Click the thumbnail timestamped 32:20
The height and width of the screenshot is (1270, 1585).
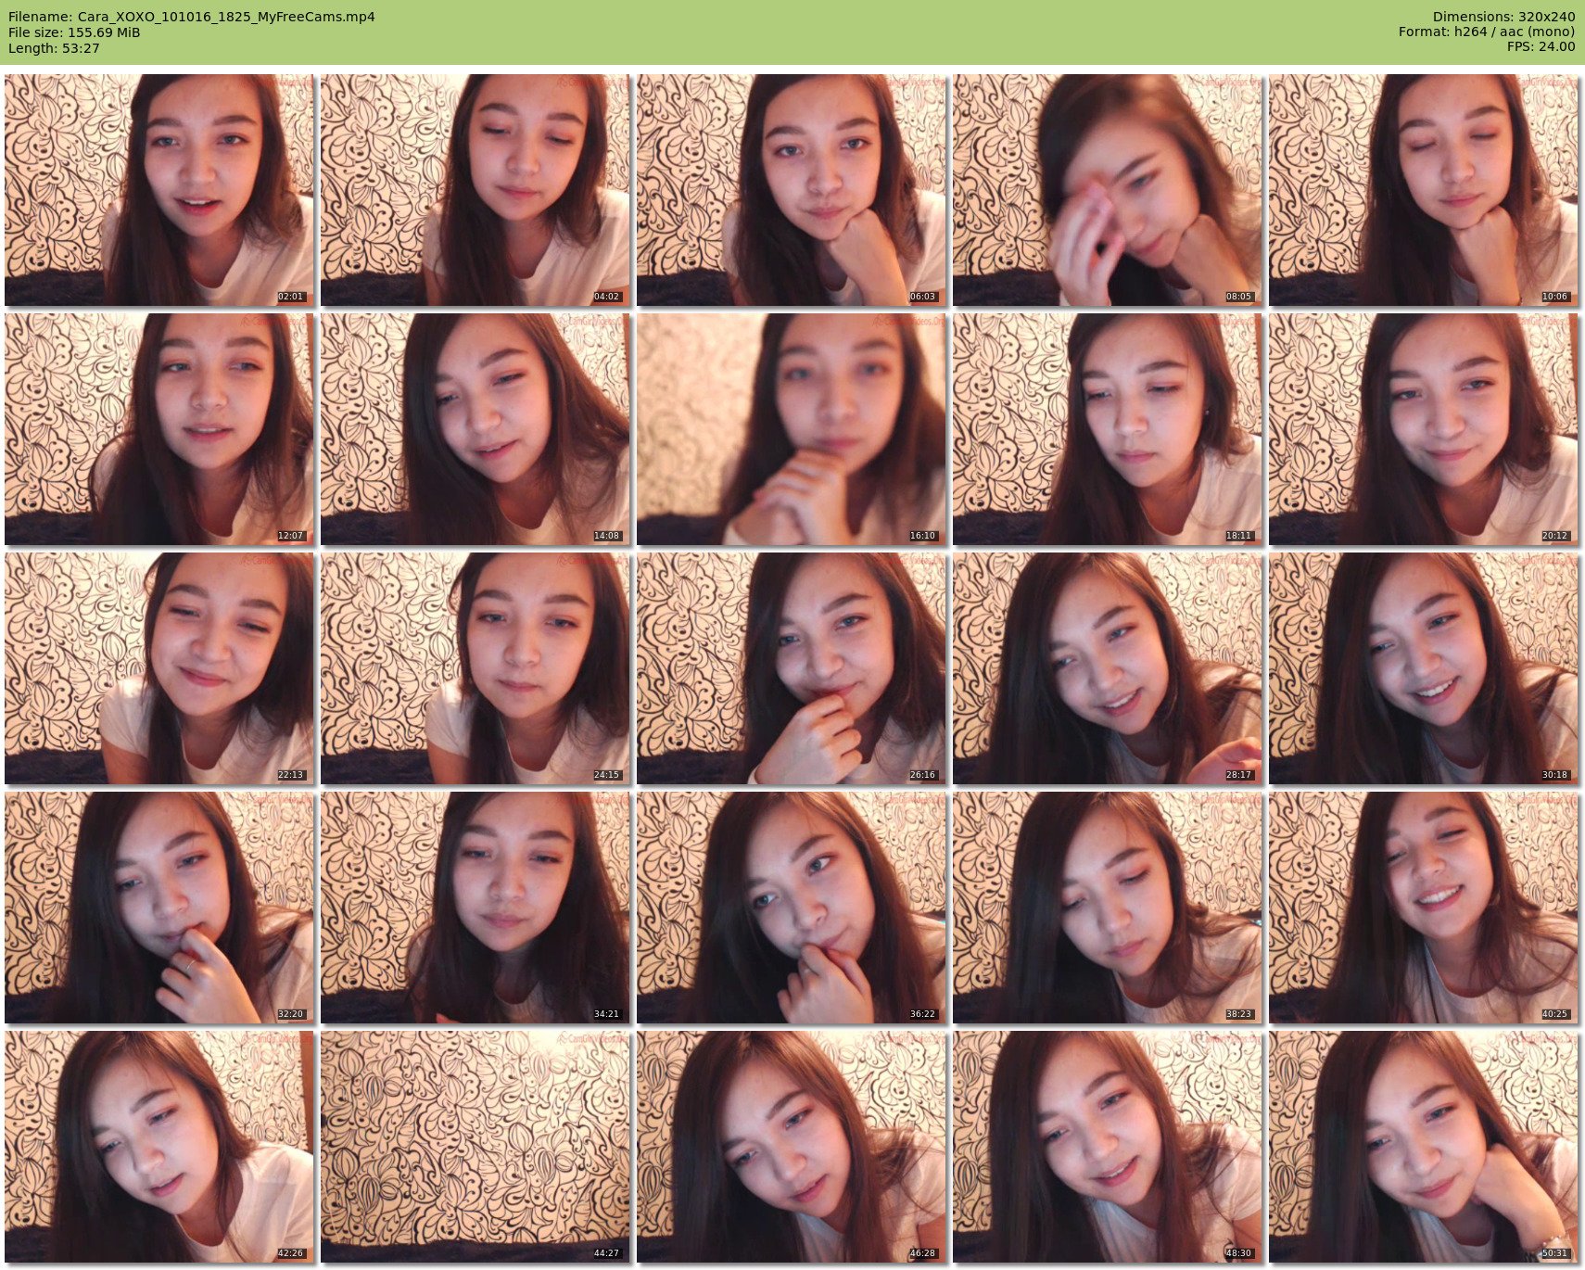pos(158,908)
